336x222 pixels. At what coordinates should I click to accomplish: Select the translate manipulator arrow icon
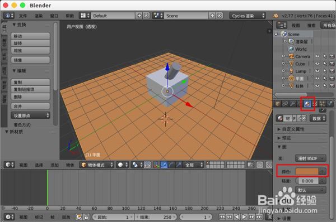[164, 165]
